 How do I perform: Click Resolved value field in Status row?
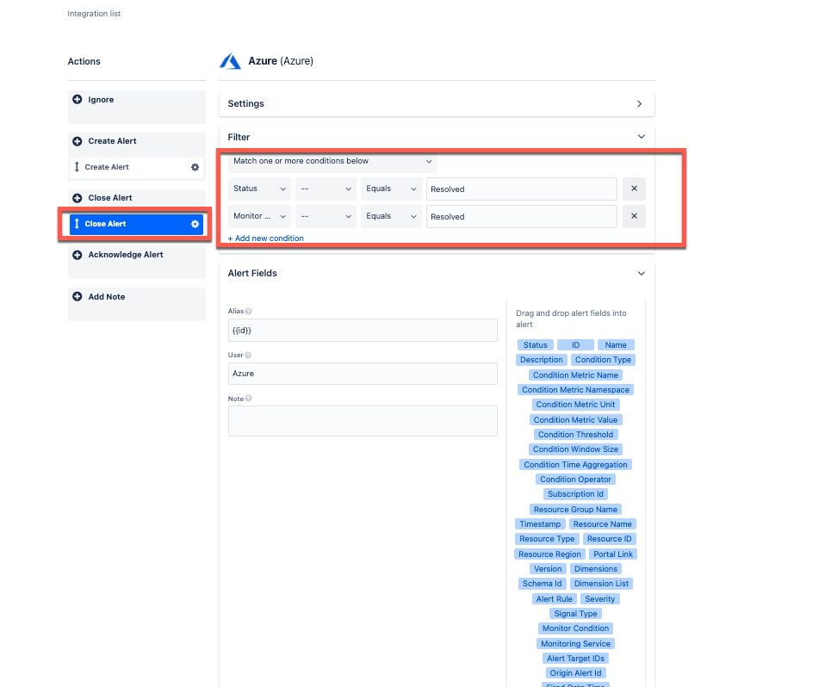pyautogui.click(x=522, y=189)
